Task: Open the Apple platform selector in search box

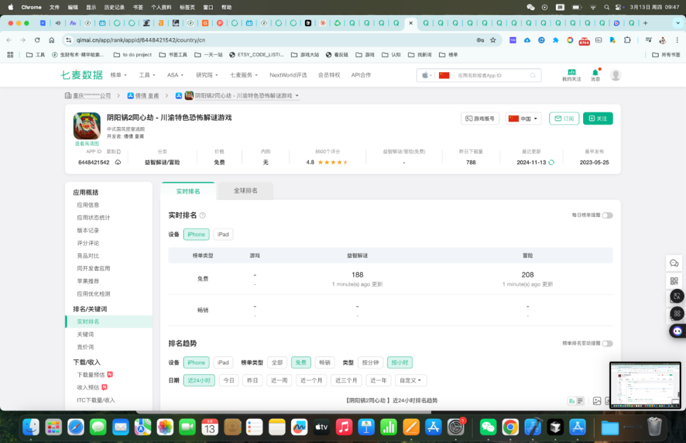Action: pyautogui.click(x=427, y=76)
